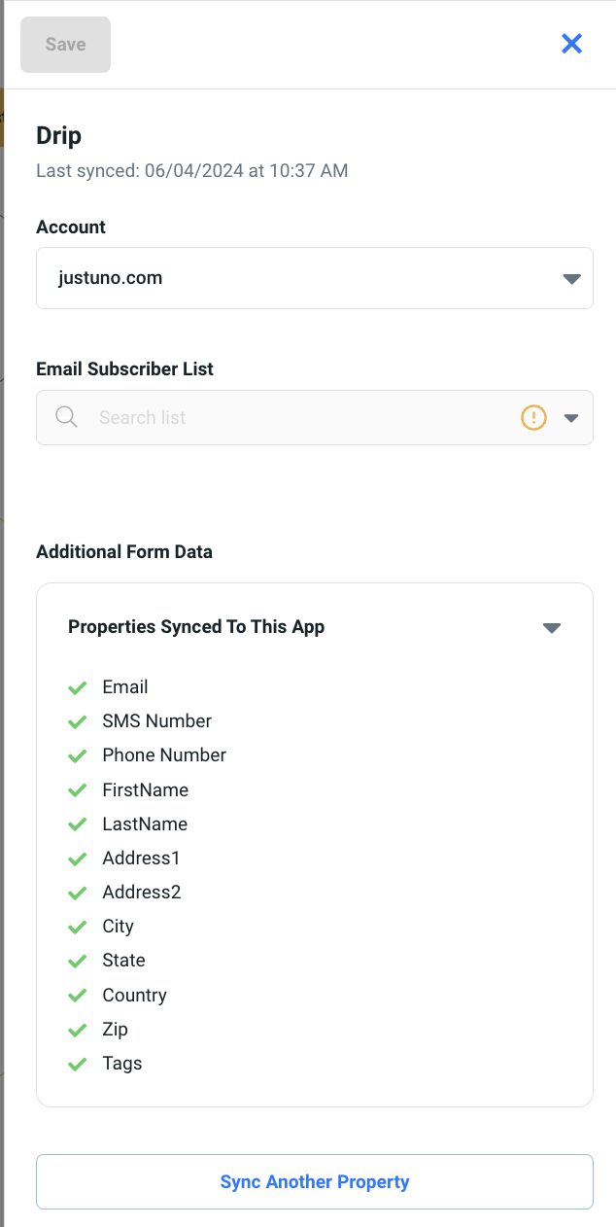The height and width of the screenshot is (1227, 616).
Task: Collapse Properties Synced To This App section
Action: [552, 628]
